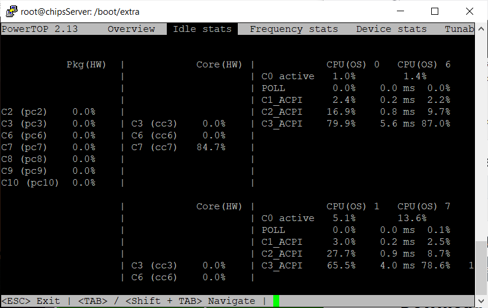
Task: Click the Pkg(HW) column header
Action: point(86,64)
